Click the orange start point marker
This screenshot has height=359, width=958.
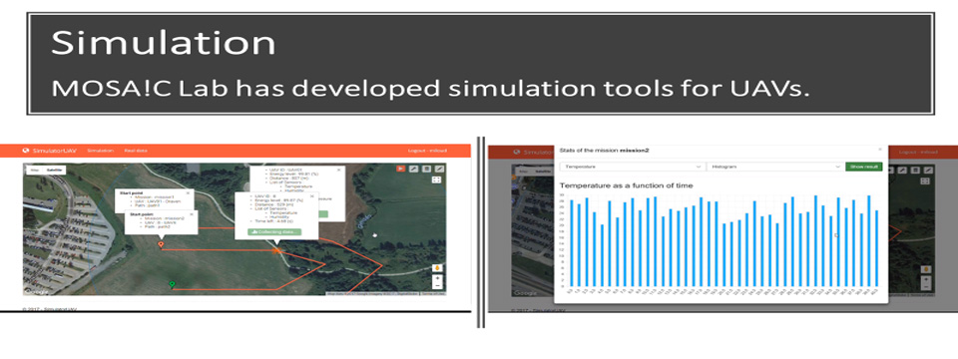click(x=161, y=245)
